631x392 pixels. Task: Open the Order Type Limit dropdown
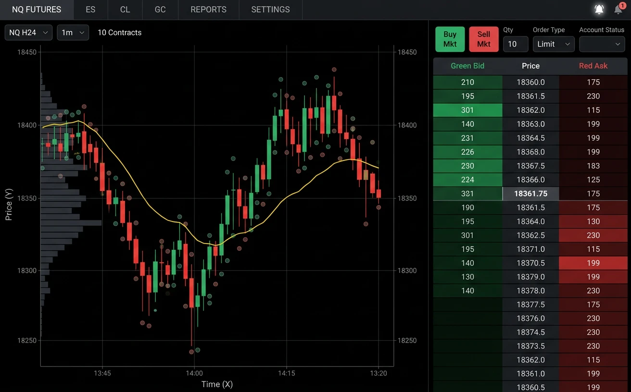(554, 44)
